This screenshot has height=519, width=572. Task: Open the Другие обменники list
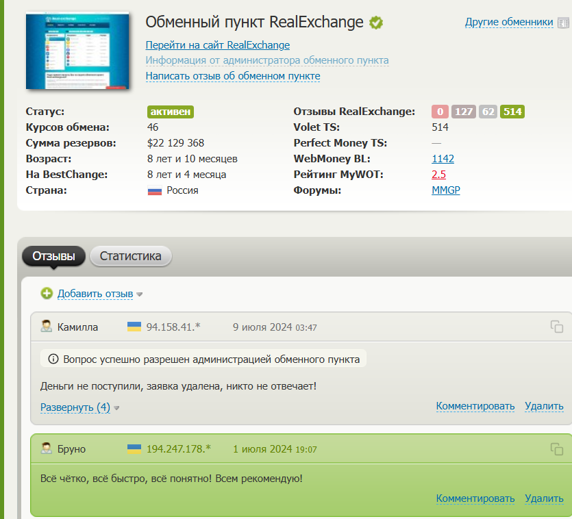tap(508, 22)
